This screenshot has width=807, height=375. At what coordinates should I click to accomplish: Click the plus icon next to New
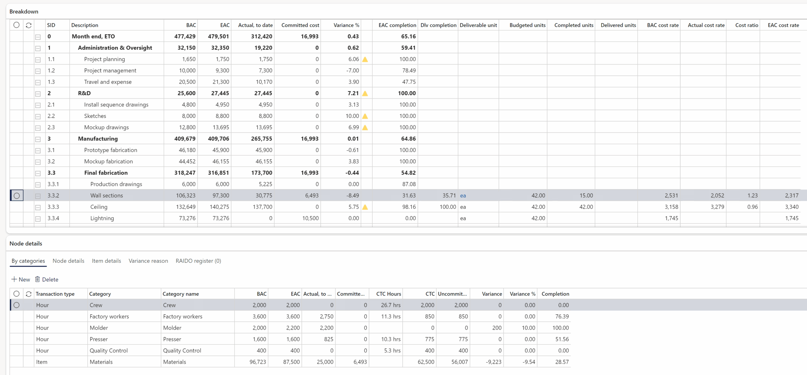[14, 279]
